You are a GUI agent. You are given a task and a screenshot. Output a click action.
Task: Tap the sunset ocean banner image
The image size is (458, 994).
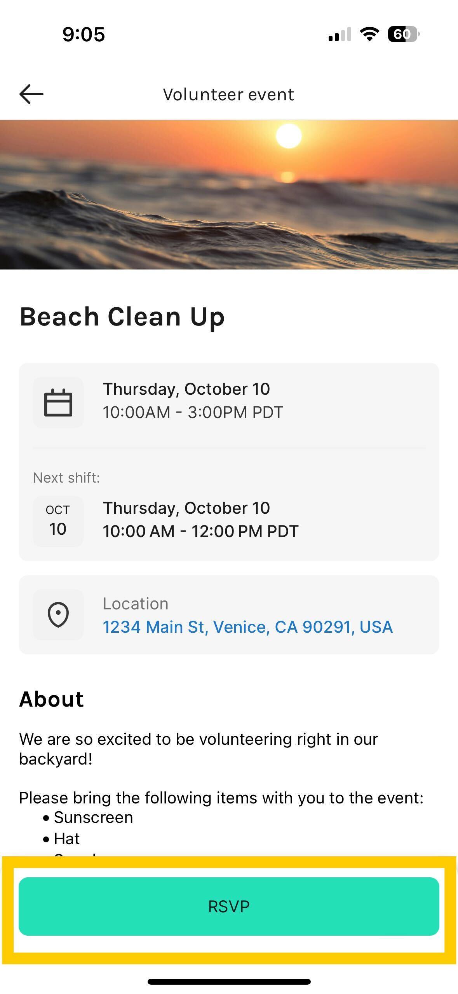[229, 194]
